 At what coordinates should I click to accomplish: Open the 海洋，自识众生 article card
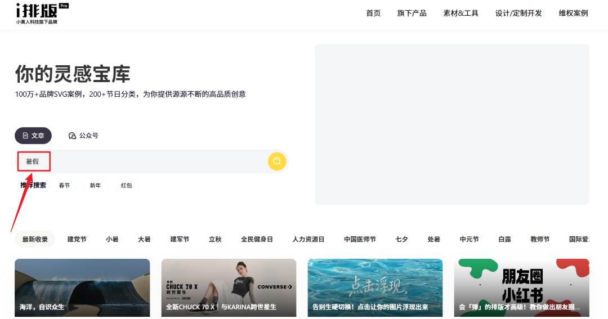(82, 288)
